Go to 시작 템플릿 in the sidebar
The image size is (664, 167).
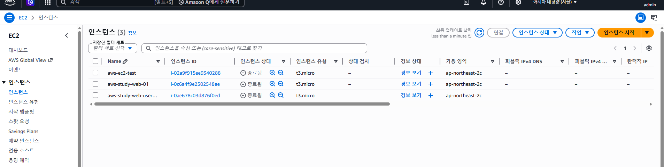point(21,111)
